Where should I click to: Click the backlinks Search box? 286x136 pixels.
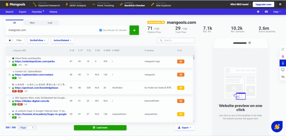pyautogui.click(x=176, y=40)
